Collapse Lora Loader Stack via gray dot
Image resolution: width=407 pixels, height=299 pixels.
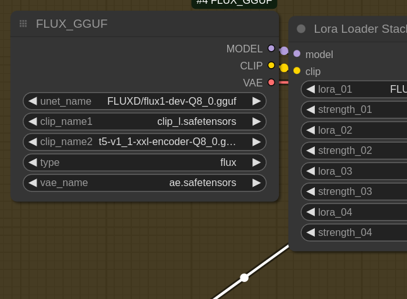301,28
